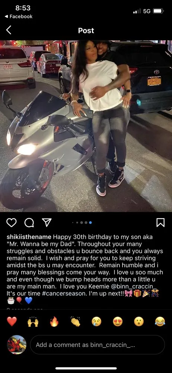Open shikiisthename profile from caption
Image resolution: width=172 pixels, height=373 pixels.
(x=29, y=237)
